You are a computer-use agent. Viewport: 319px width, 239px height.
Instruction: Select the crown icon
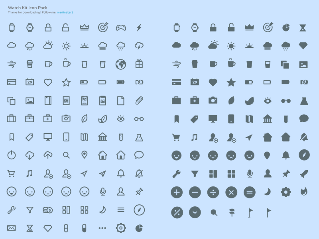tap(84, 27)
